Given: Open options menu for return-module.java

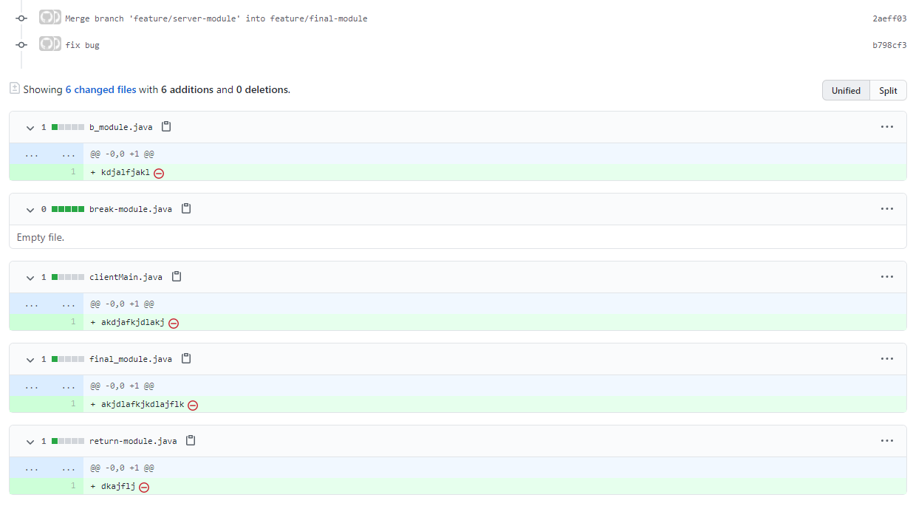Looking at the screenshot, I should pos(887,441).
